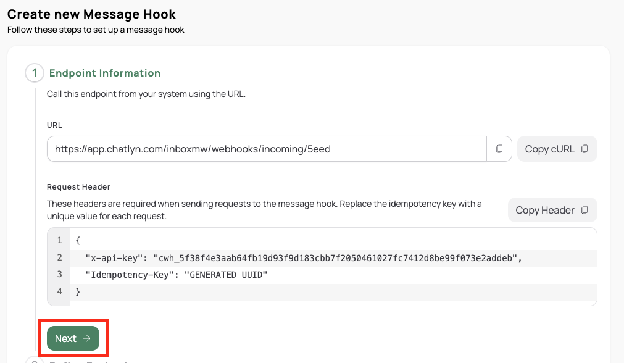
Task: Click the Create new Message Hook title
Action: tap(91, 14)
